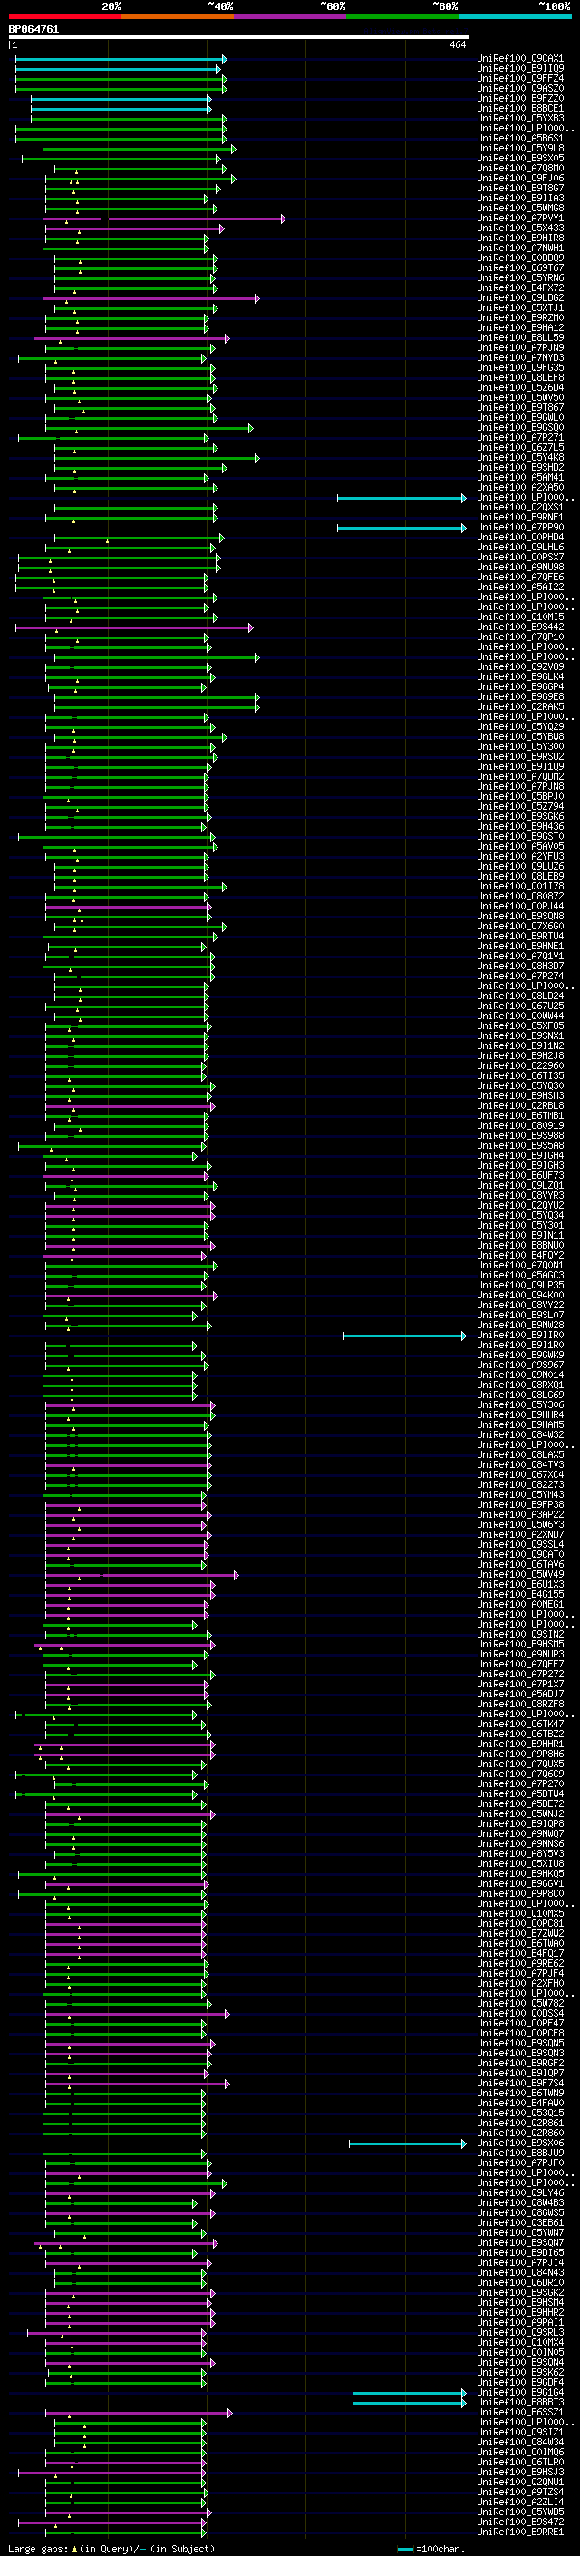Select the UniRef100_A7Q8M0 label
The image size is (580, 2556).
[519, 168]
